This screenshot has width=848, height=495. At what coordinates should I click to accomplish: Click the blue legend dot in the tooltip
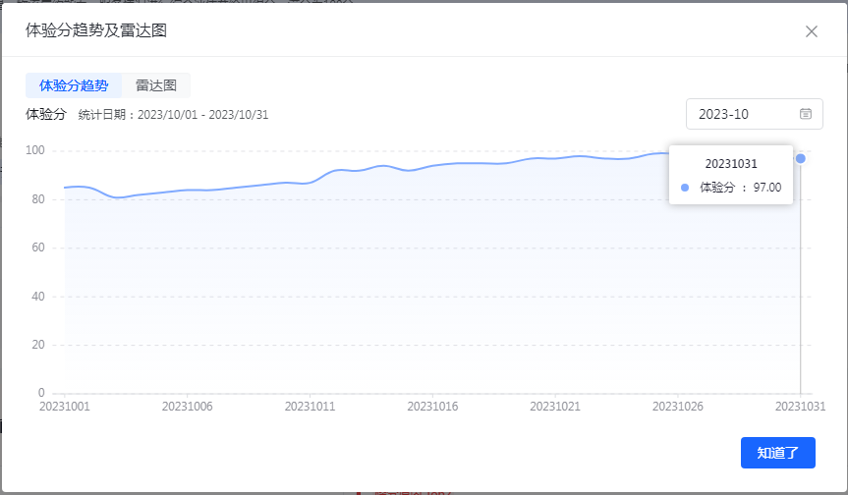[x=685, y=188]
